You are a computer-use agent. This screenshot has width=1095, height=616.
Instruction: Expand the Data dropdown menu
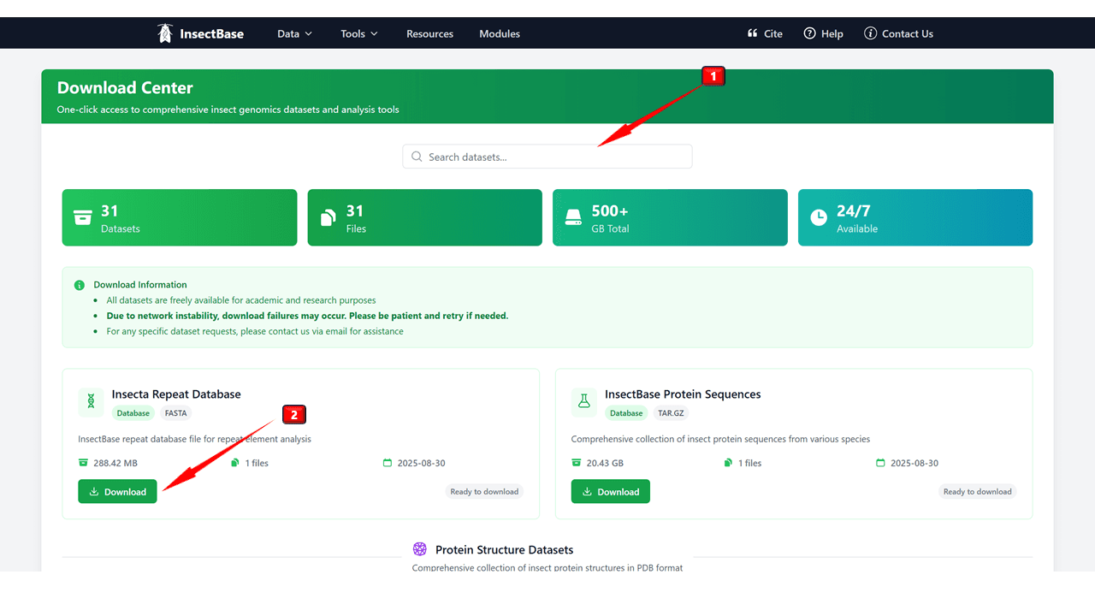point(294,34)
